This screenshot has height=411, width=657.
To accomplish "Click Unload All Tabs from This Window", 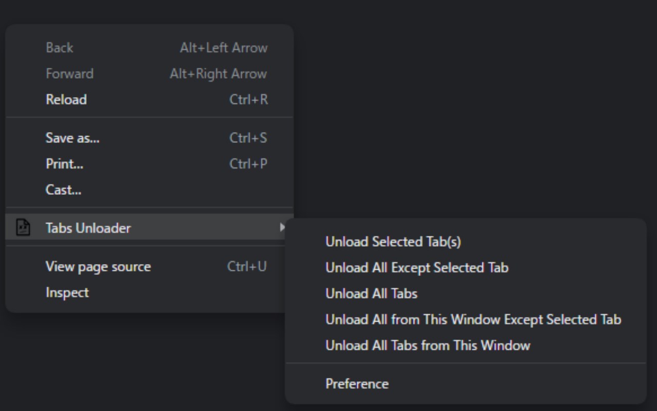I will tap(428, 345).
